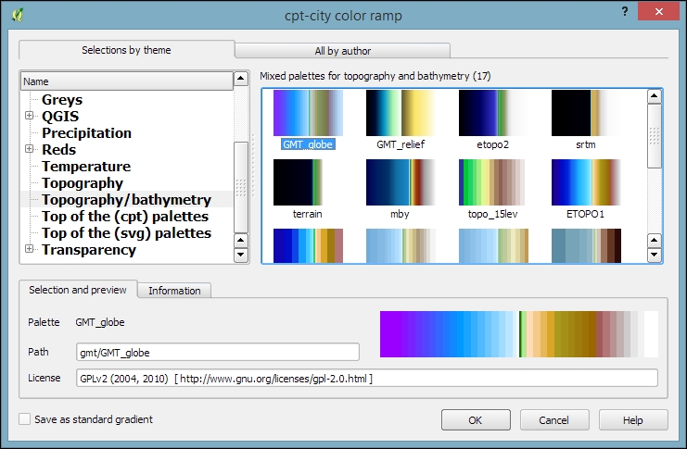Expand the QGIS tree node
The width and height of the screenshot is (687, 449).
[x=30, y=116]
